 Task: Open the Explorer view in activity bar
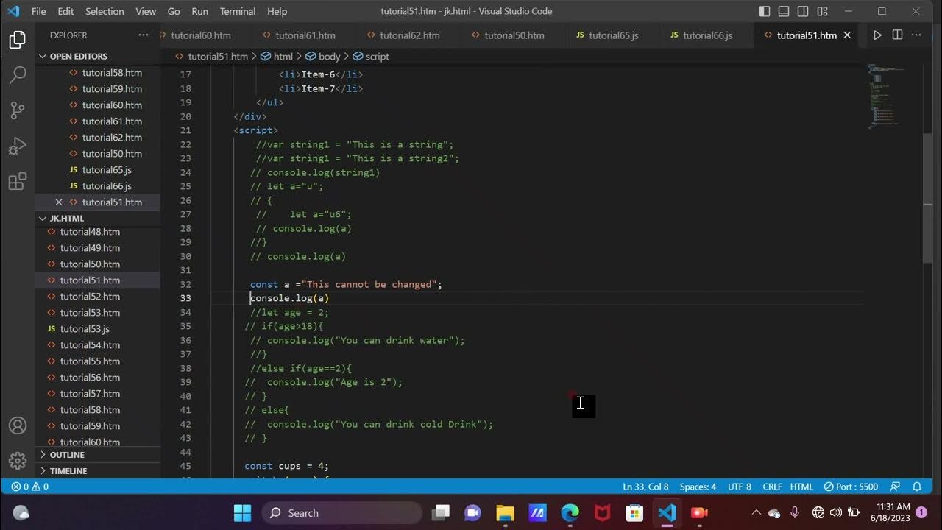coord(18,40)
